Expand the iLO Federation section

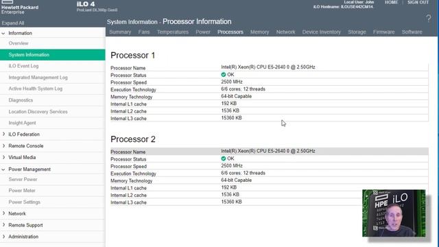[3, 134]
